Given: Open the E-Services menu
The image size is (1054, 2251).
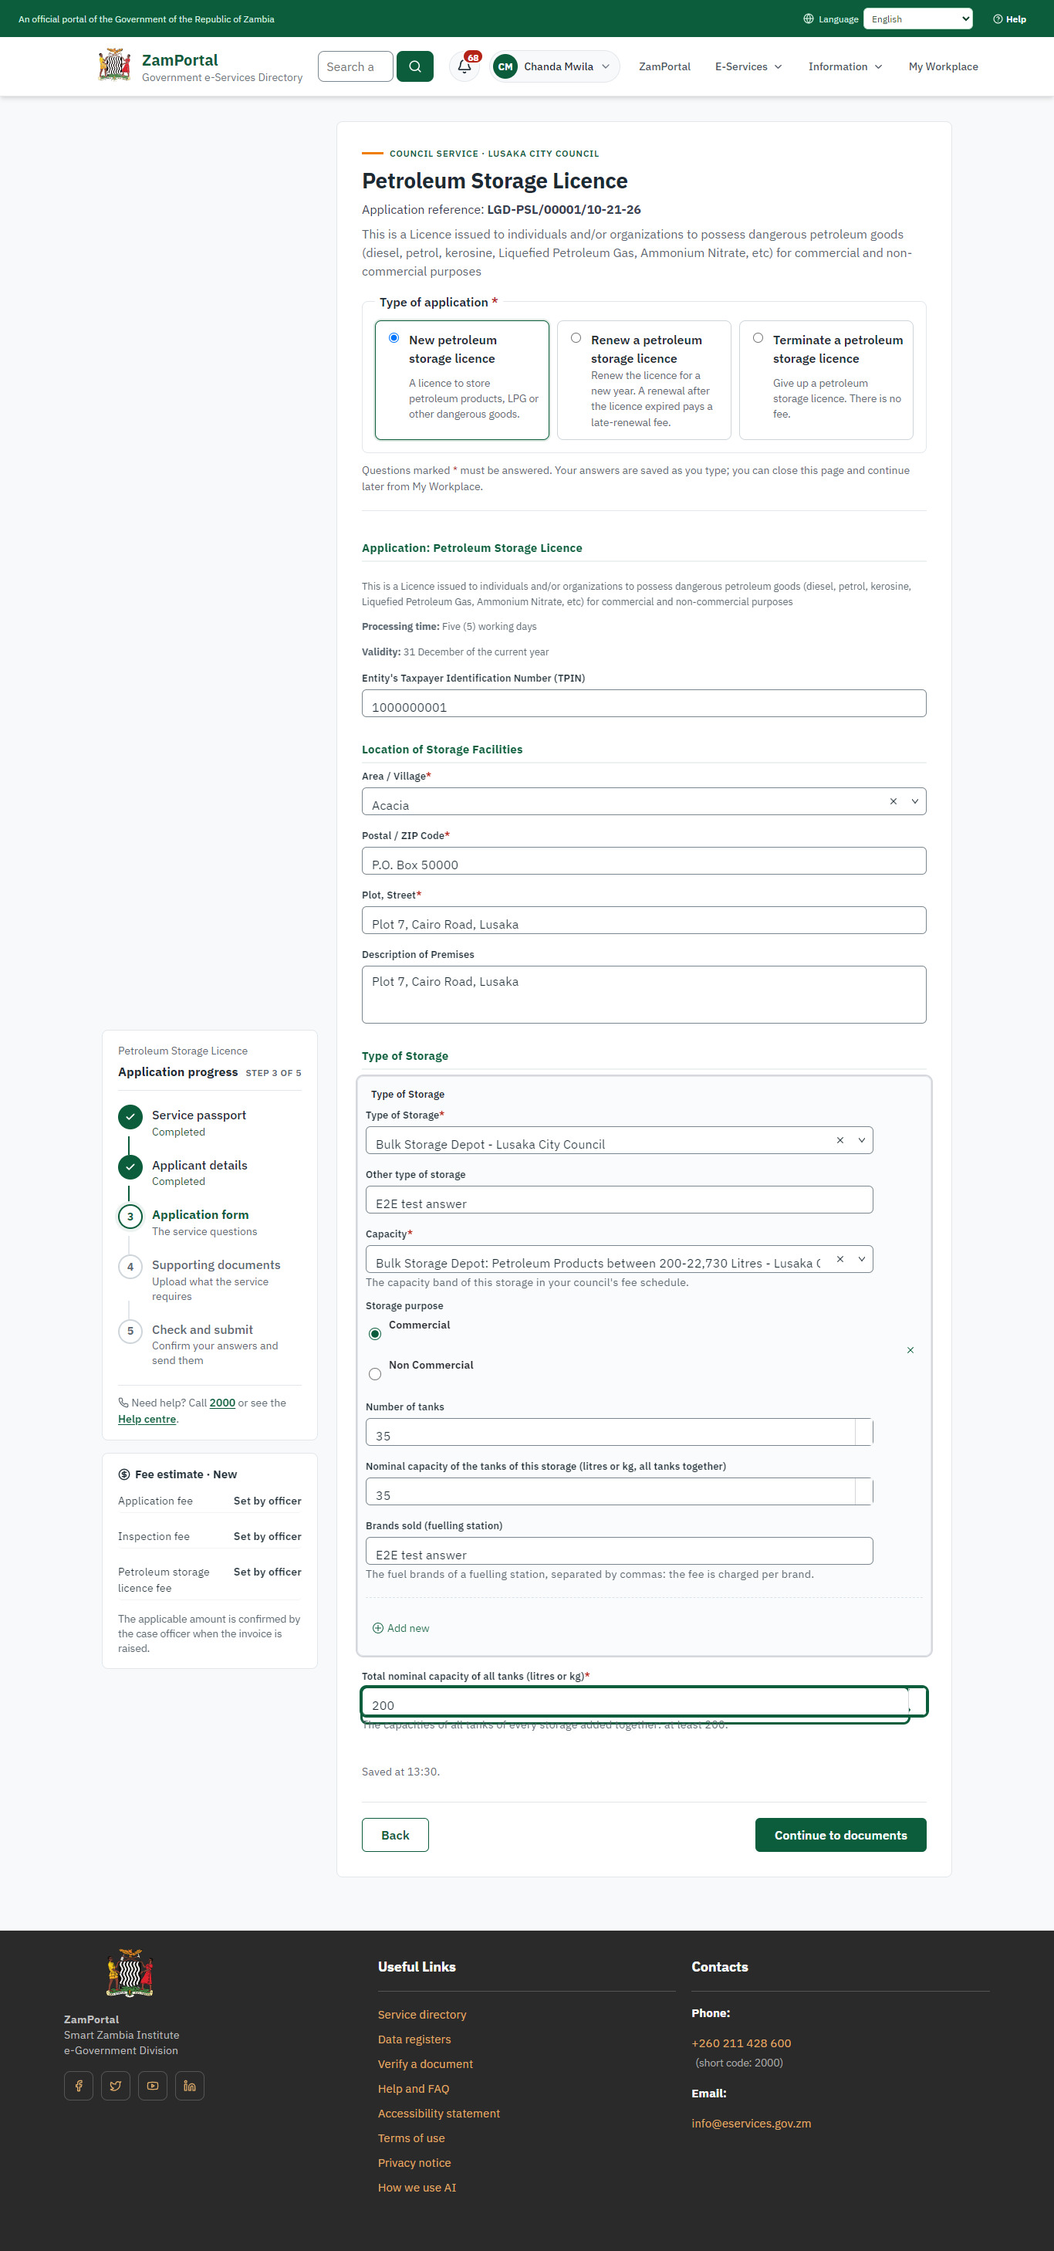Looking at the screenshot, I should 748,66.
